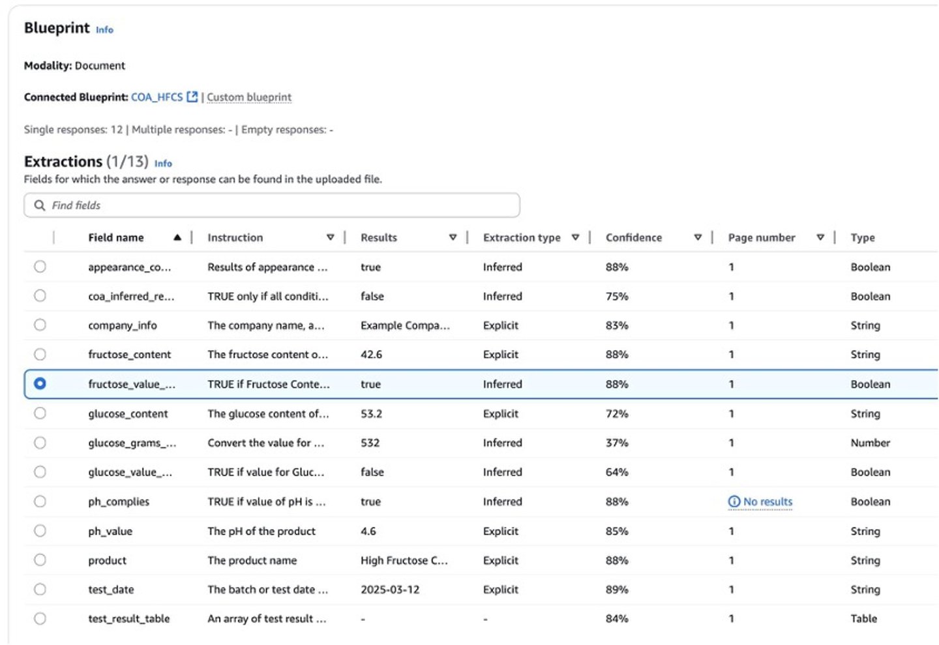The image size is (939, 645).
Task: Select the appearance_co... row radio button
Action: tap(40, 267)
